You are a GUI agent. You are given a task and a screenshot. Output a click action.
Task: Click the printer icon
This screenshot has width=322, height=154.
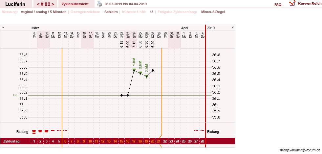click(x=99, y=4)
